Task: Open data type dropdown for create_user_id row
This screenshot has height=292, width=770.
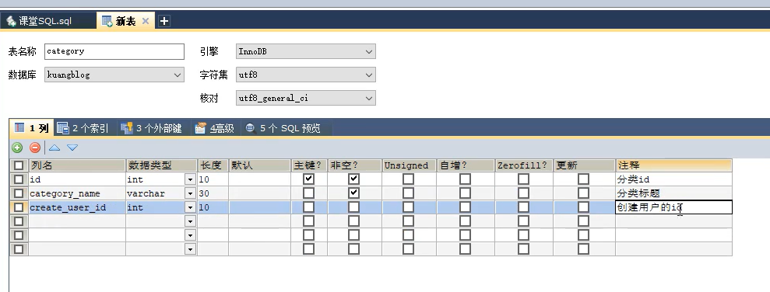Action: tap(191, 207)
